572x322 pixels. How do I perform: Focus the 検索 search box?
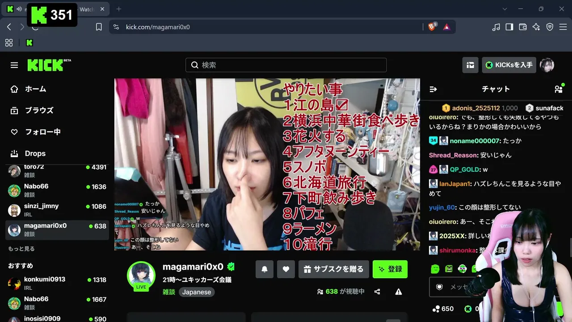tap(286, 65)
